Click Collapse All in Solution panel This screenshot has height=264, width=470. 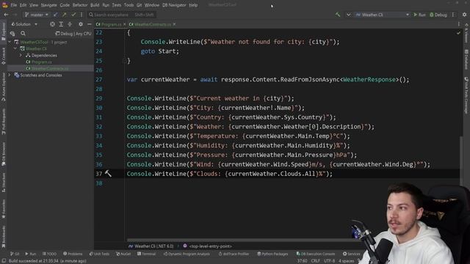[x=70, y=24]
